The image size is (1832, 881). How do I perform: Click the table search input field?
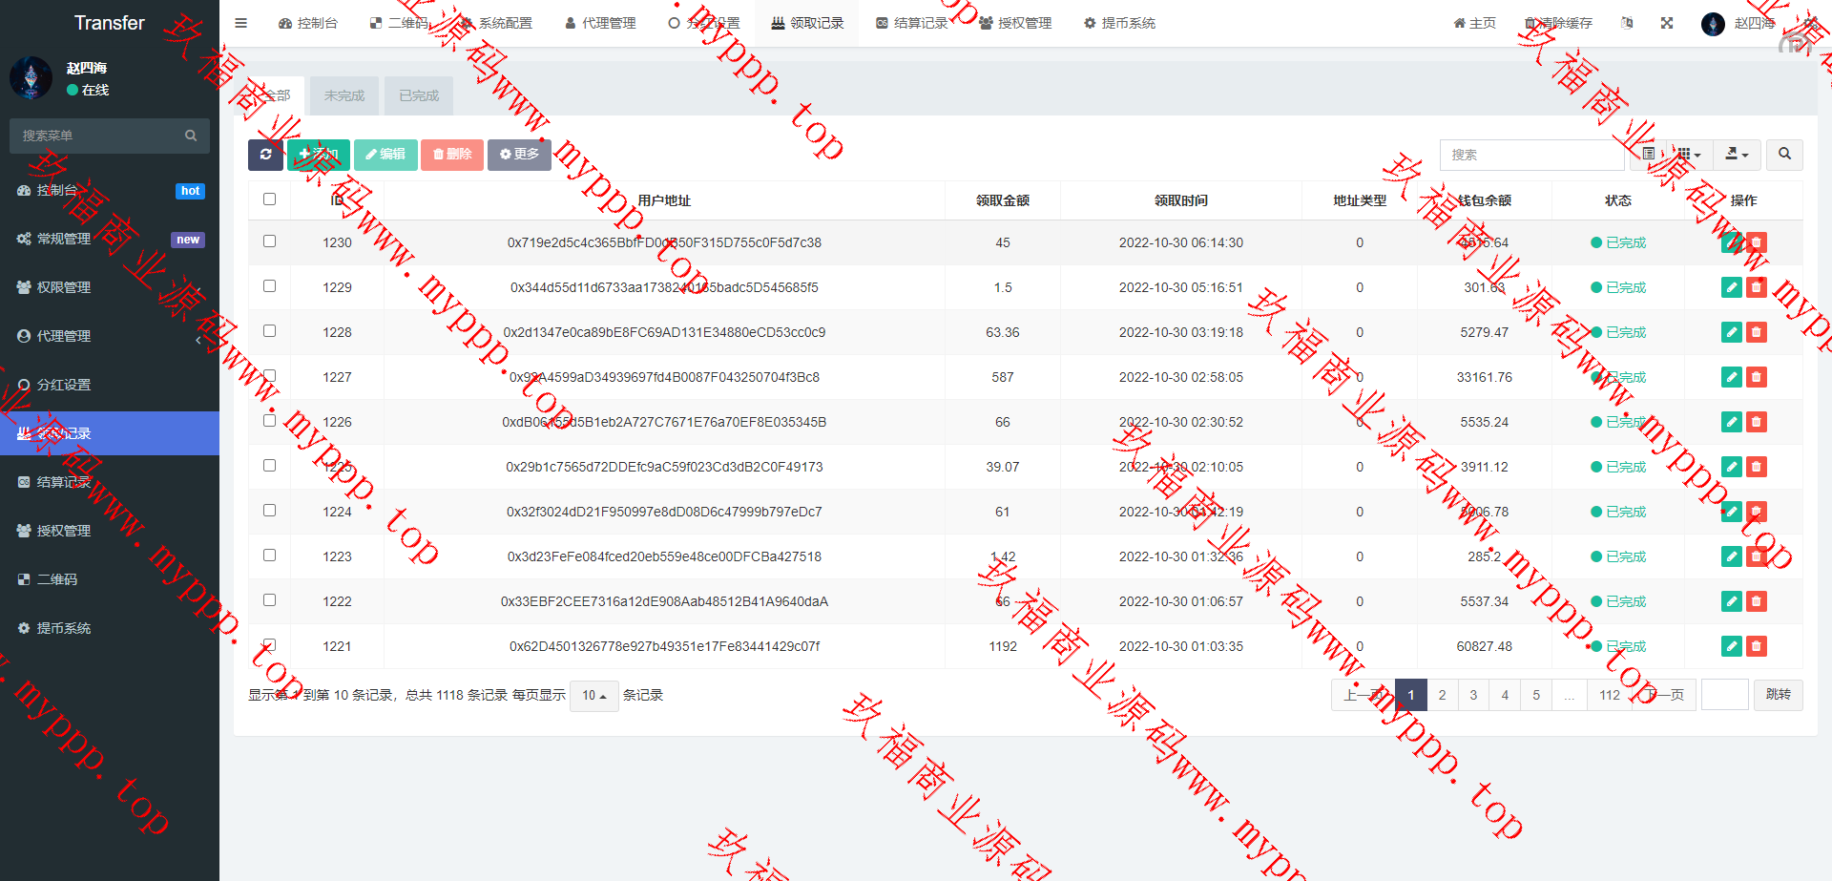(1530, 155)
